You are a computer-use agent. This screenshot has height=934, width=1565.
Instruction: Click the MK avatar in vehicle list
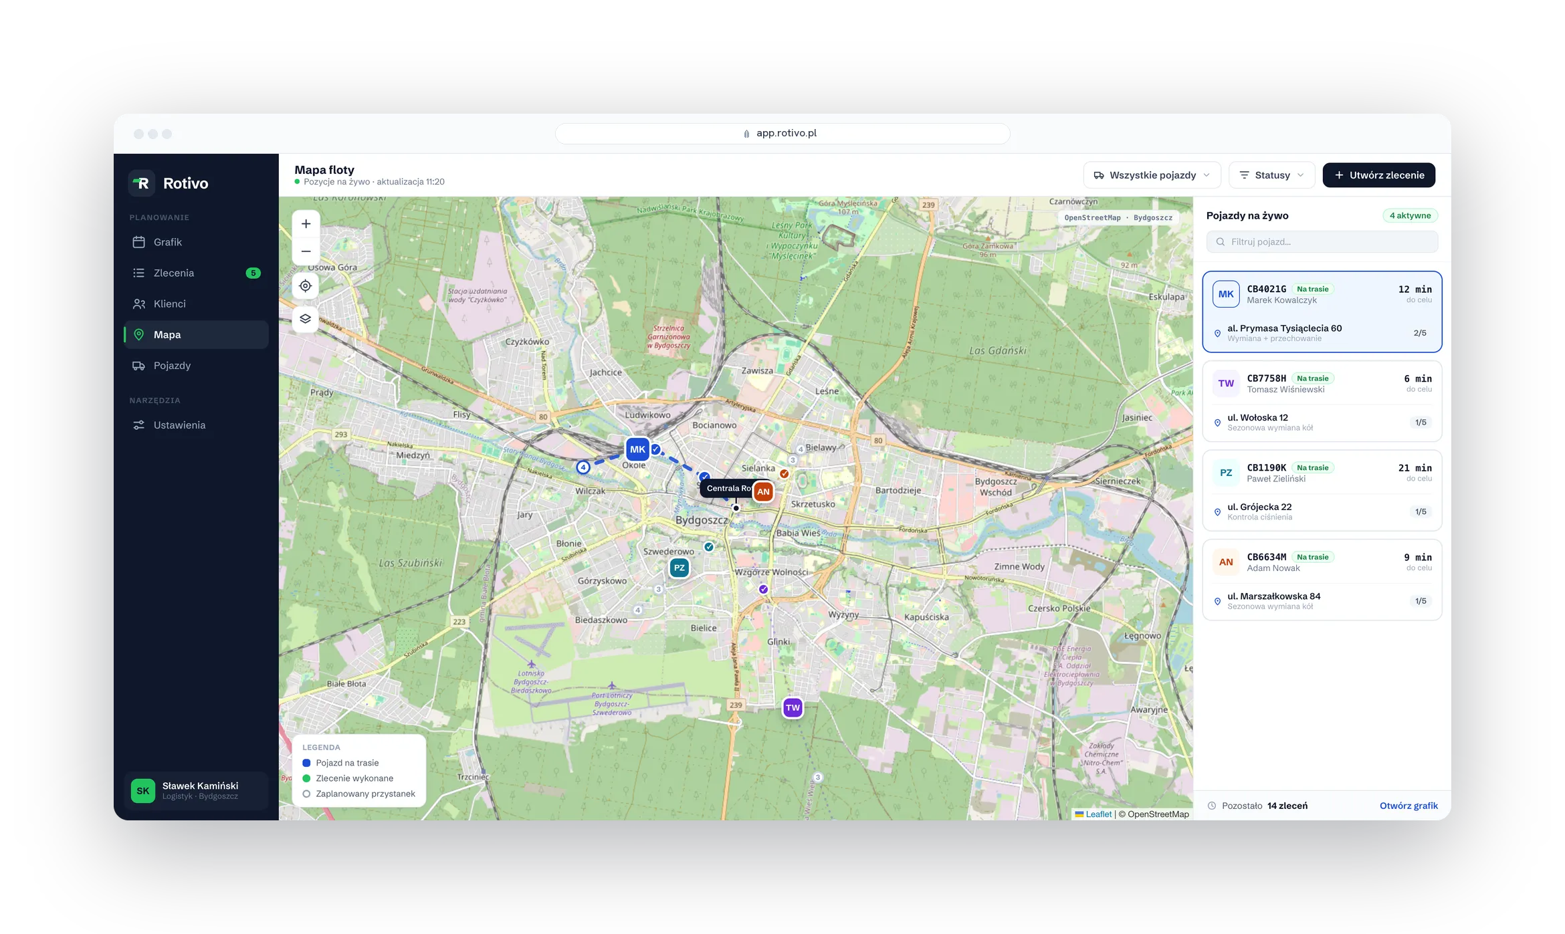point(1226,294)
